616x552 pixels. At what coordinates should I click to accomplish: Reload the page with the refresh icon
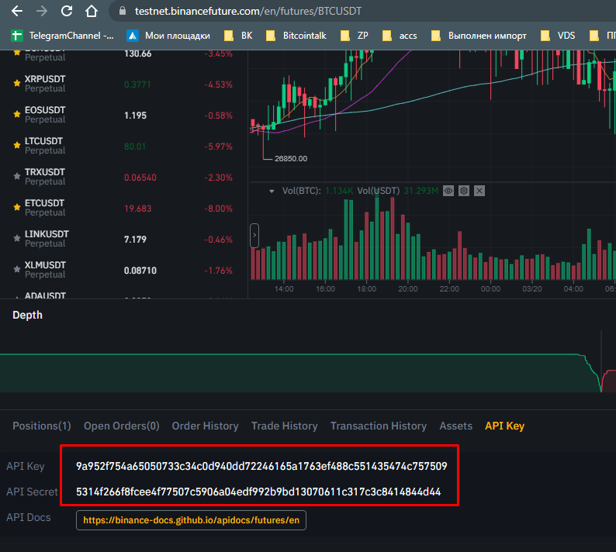pyautogui.click(x=67, y=11)
